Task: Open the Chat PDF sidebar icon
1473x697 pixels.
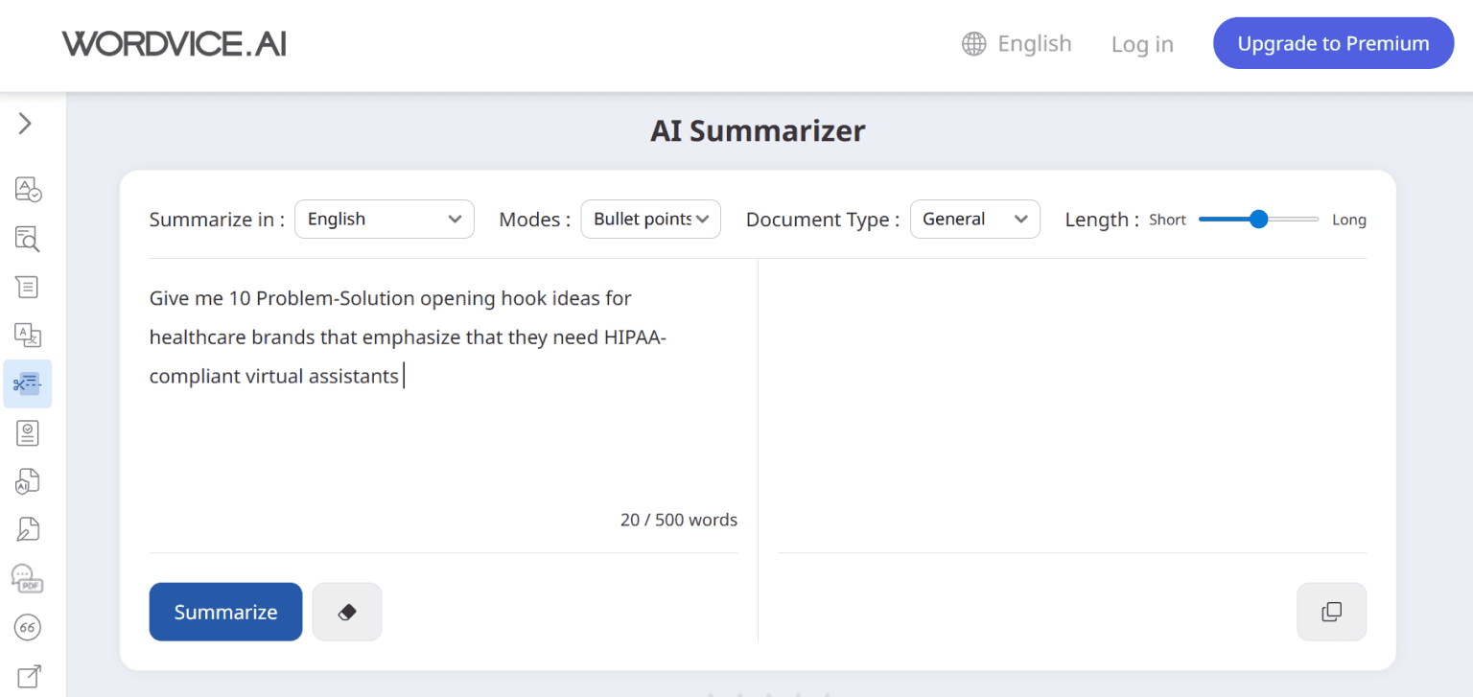Action: (28, 578)
